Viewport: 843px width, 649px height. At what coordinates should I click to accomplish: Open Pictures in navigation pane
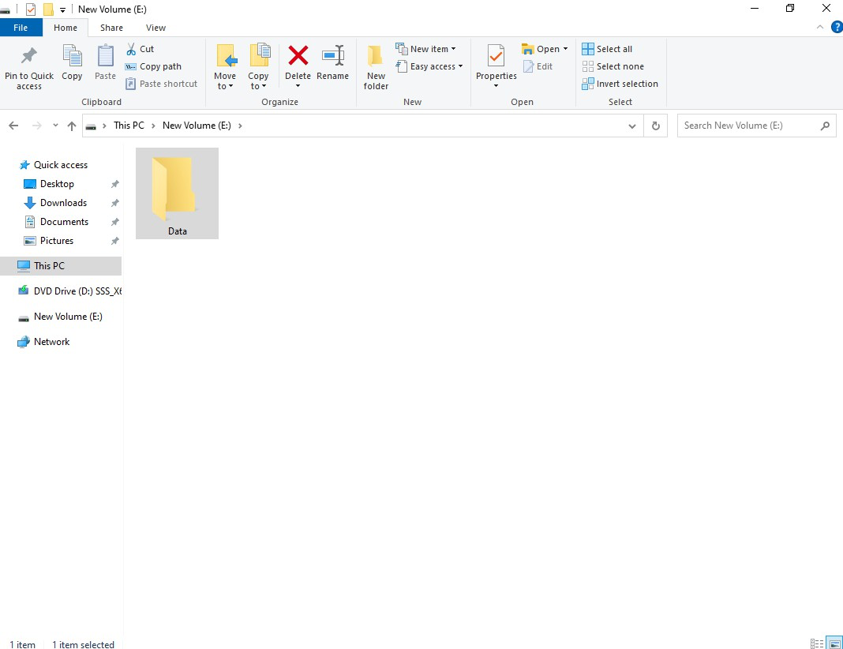[x=57, y=240]
